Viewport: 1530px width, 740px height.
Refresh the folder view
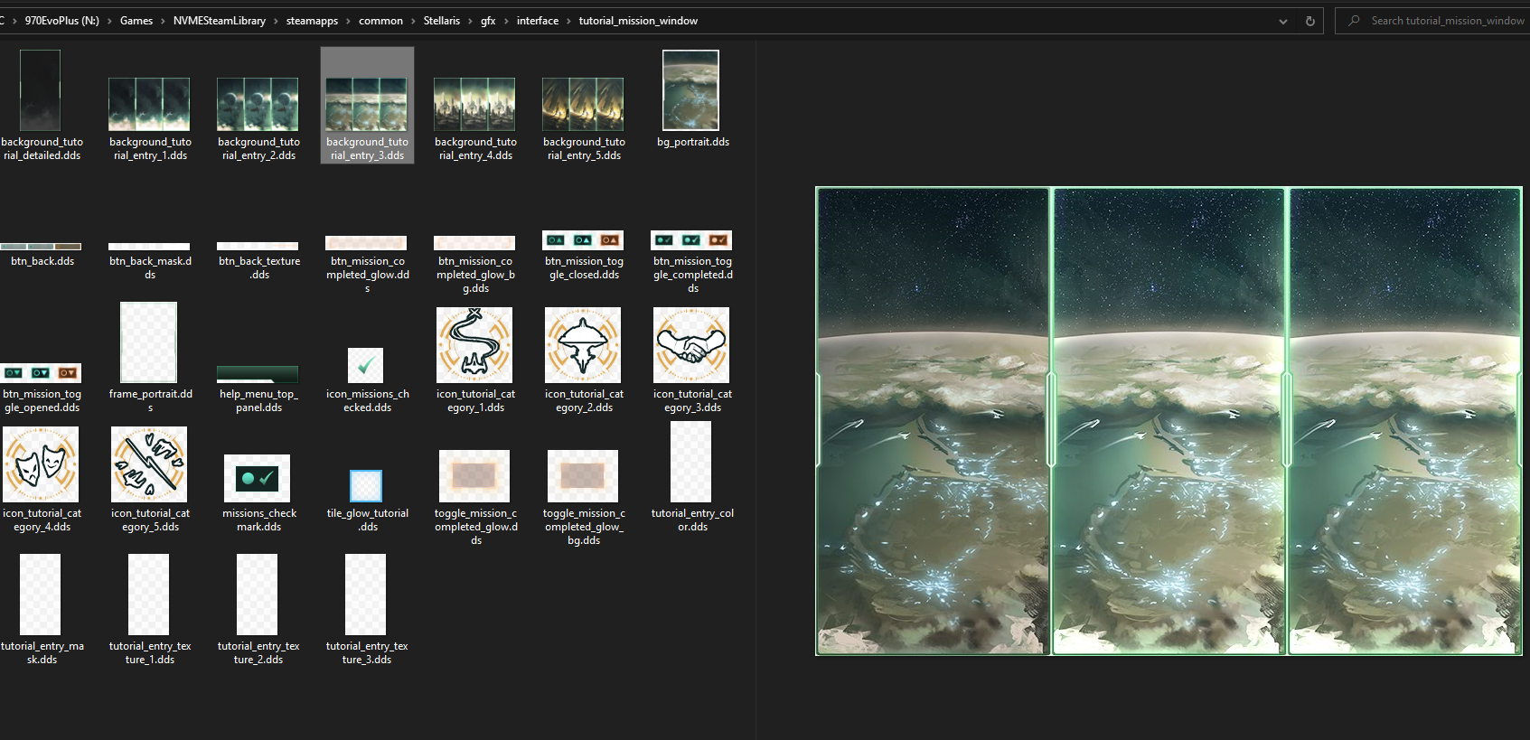pyautogui.click(x=1310, y=21)
